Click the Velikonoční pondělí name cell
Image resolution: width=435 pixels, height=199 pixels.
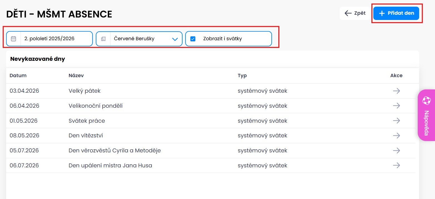click(96, 106)
